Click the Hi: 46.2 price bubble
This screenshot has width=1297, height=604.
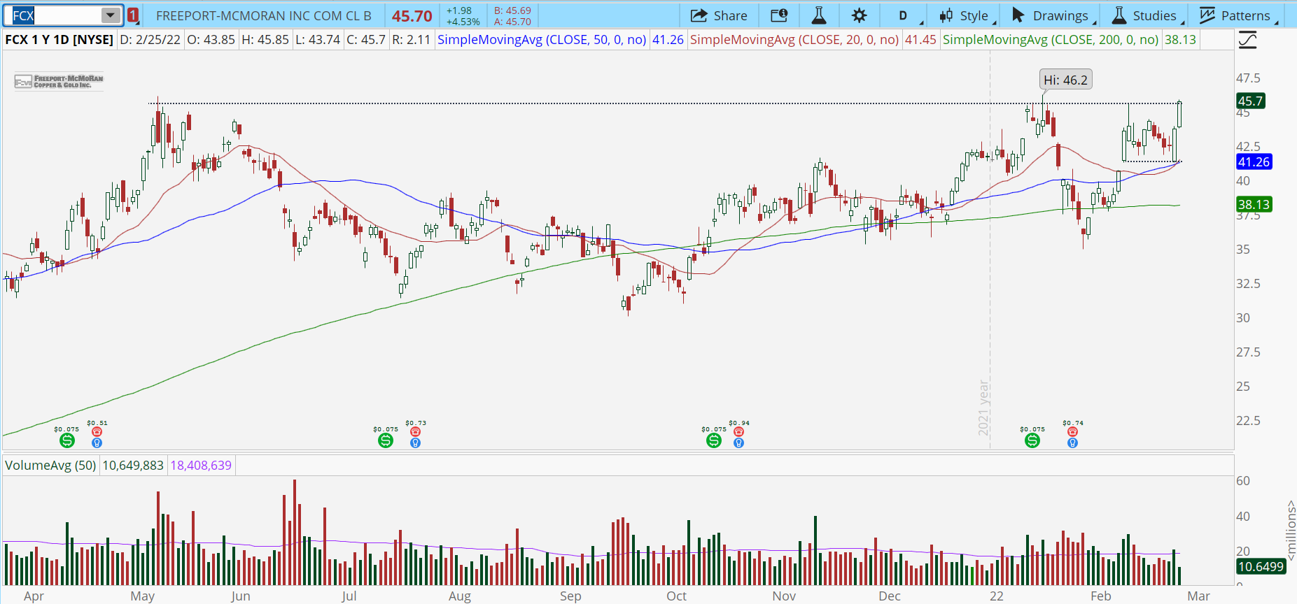1065,80
